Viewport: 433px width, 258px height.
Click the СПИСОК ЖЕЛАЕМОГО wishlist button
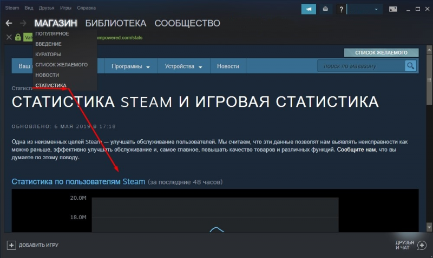[x=381, y=52]
